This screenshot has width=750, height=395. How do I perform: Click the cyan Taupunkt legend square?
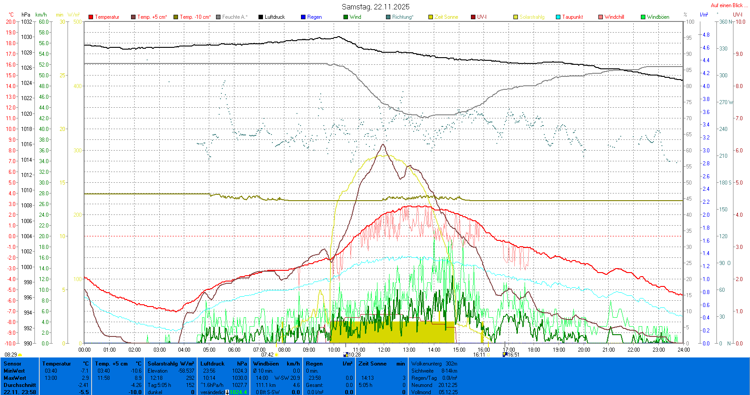pos(558,17)
